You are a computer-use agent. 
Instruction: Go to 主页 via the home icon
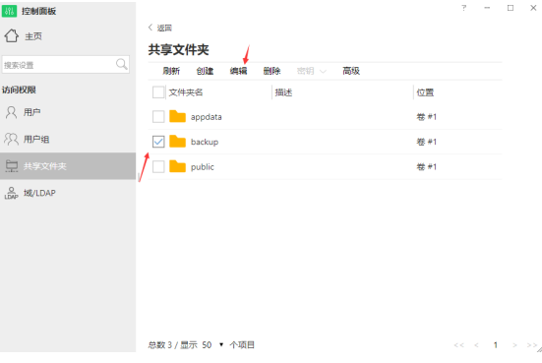[11, 35]
